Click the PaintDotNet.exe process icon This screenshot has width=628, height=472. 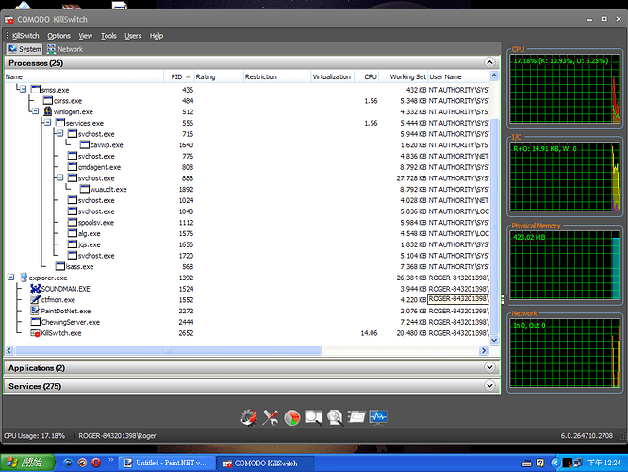[35, 311]
